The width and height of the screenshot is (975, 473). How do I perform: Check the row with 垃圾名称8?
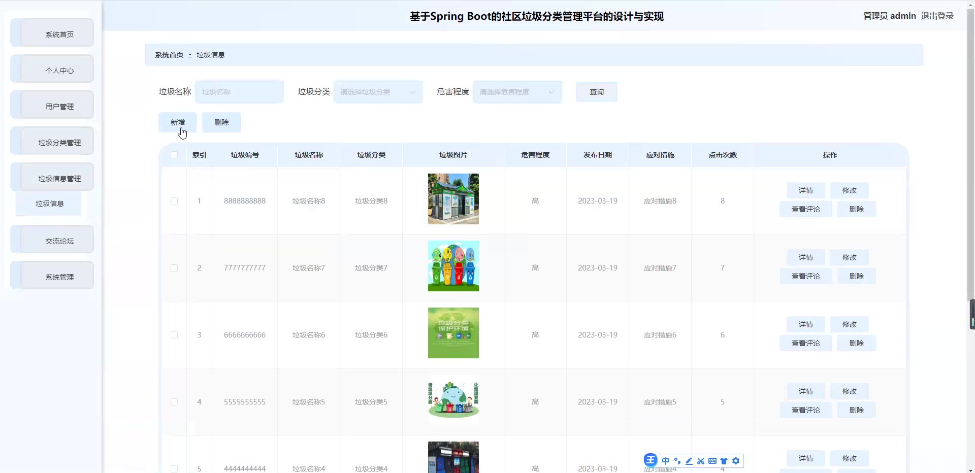[x=174, y=201]
